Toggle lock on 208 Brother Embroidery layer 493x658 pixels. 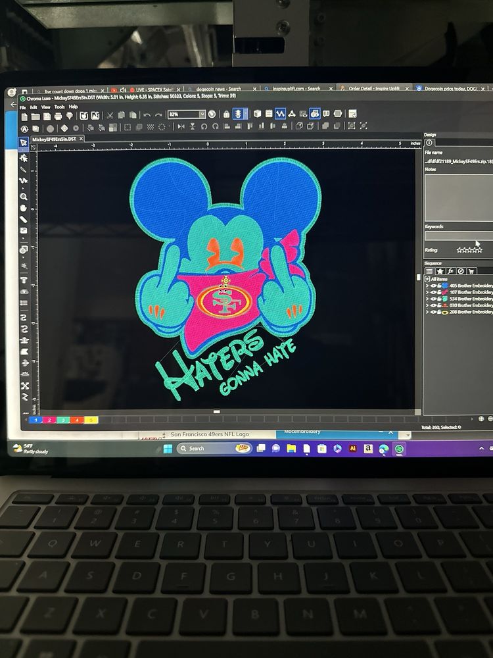coord(438,312)
